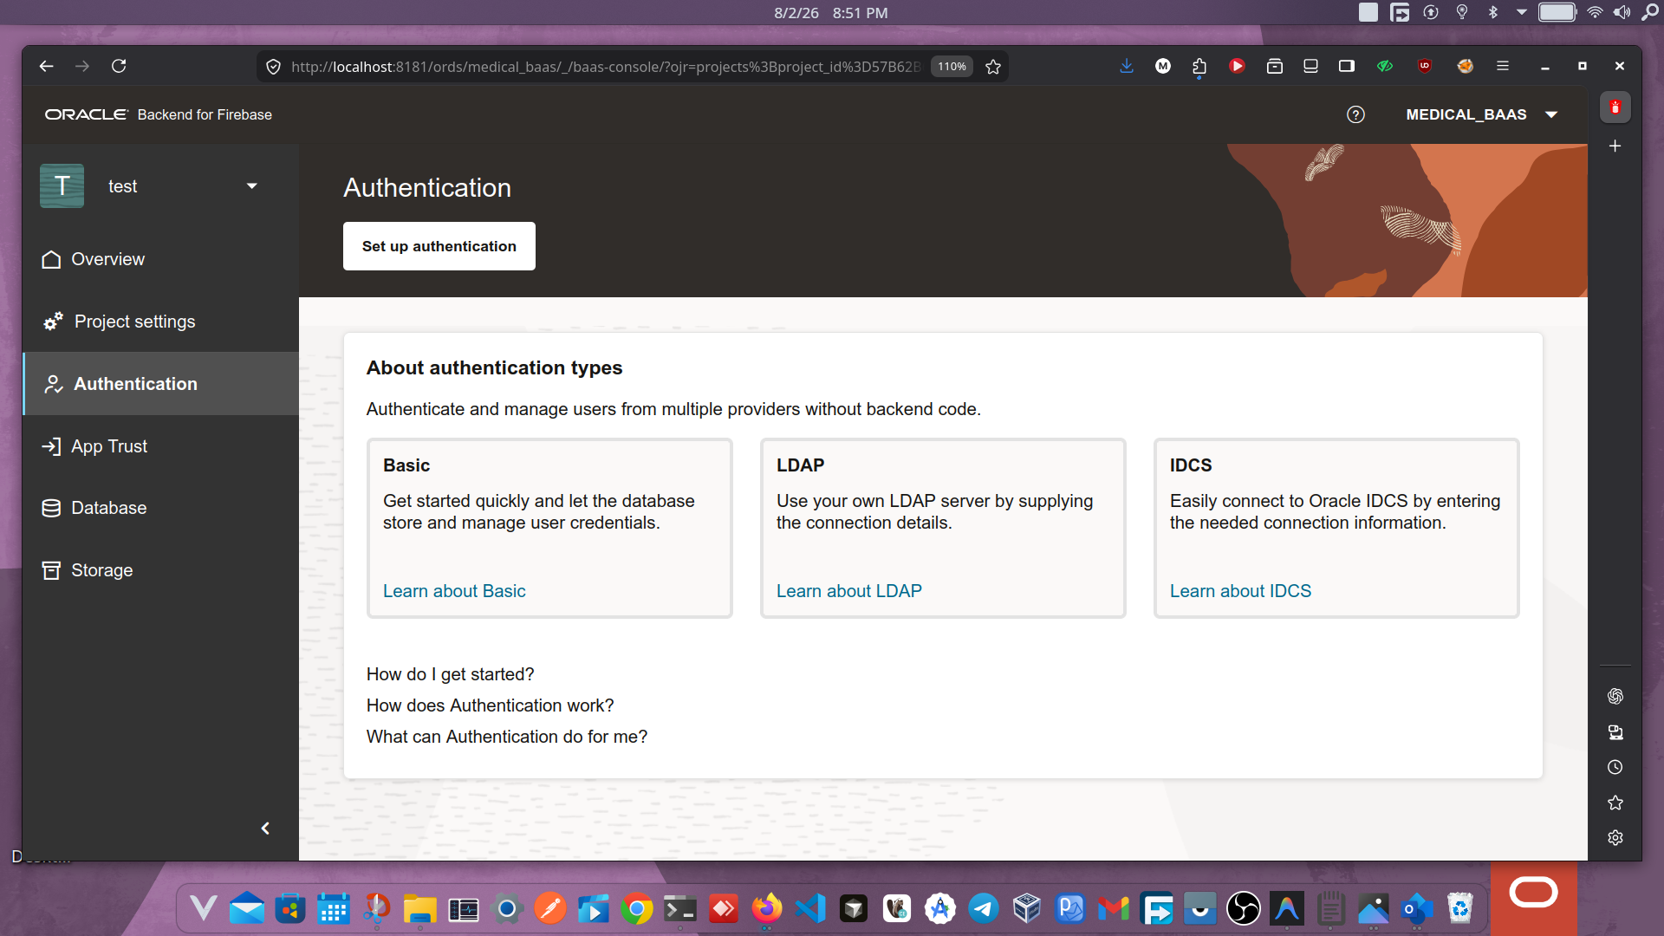1664x936 pixels.
Task: Click the site security shield icon
Action: click(273, 67)
